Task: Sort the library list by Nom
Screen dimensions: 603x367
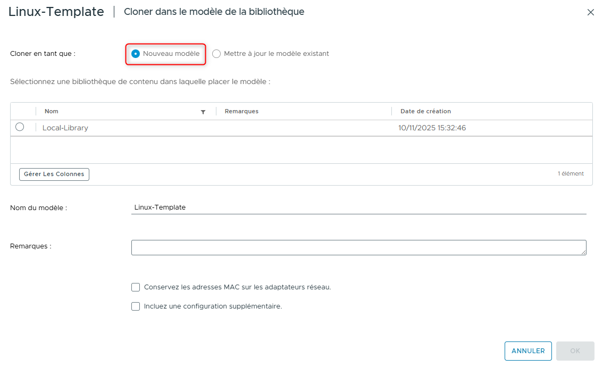Action: 51,111
